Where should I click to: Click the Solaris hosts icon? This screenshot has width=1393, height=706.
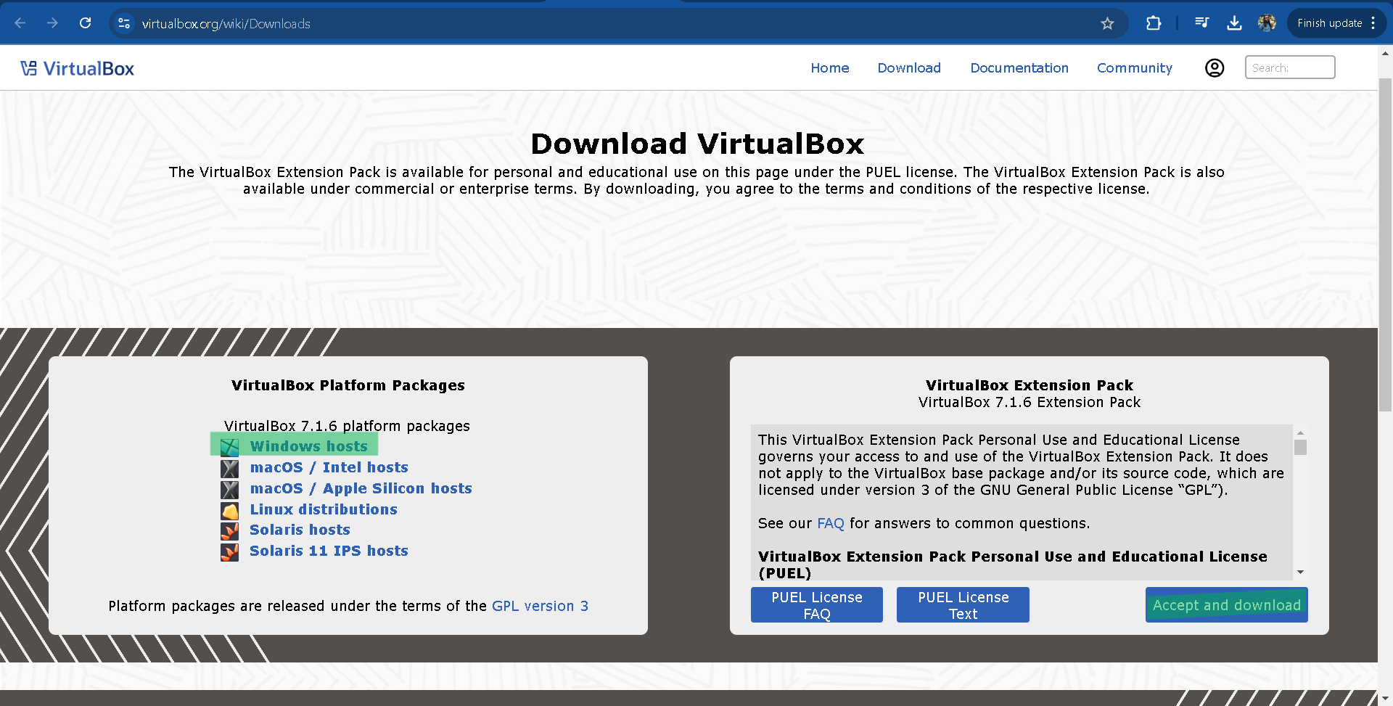(230, 531)
